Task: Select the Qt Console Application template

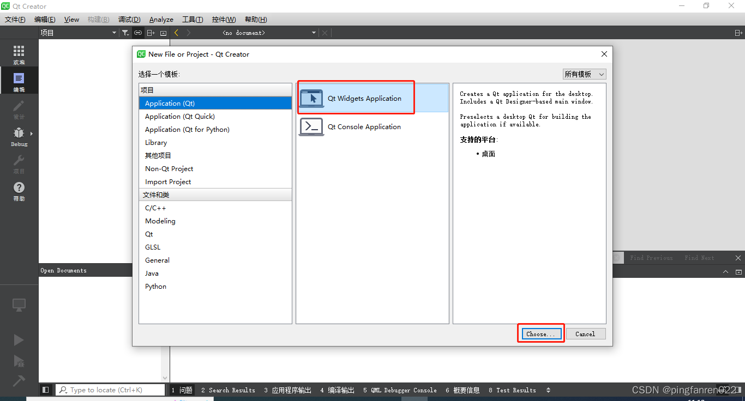Action: point(372,127)
